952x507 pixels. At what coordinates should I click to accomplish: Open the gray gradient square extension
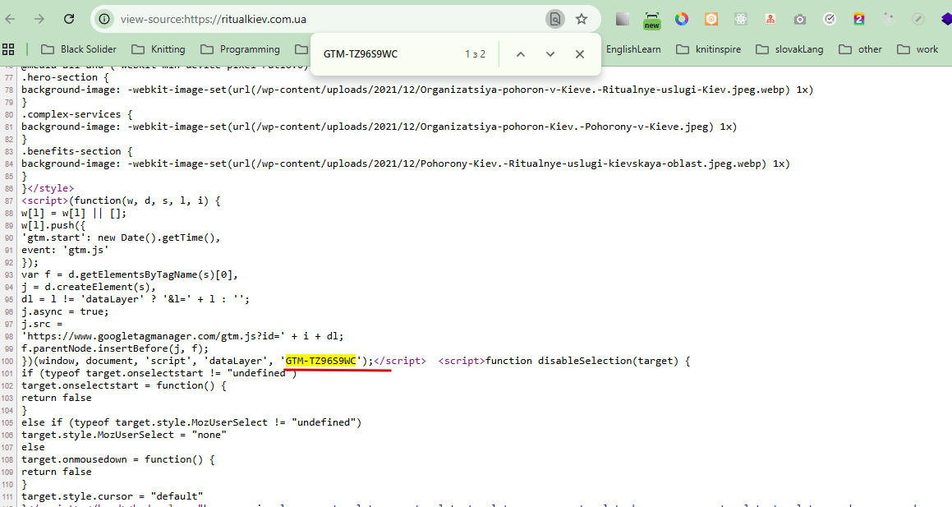(x=623, y=20)
